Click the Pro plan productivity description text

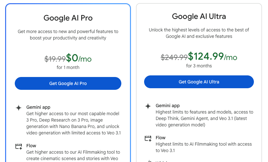(x=68, y=35)
